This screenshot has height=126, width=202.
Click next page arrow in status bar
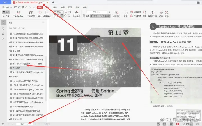click(36, 124)
